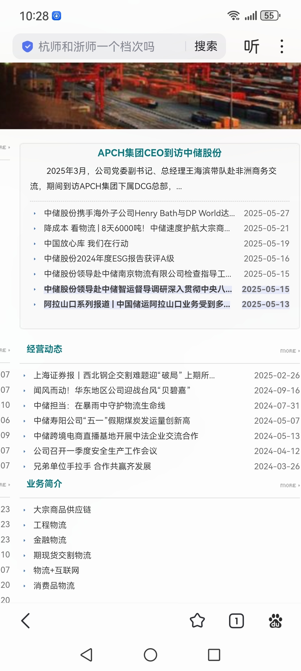Viewport: 301px width, 671px height.
Task: Tap Android system back triangle
Action: [x=87, y=655]
